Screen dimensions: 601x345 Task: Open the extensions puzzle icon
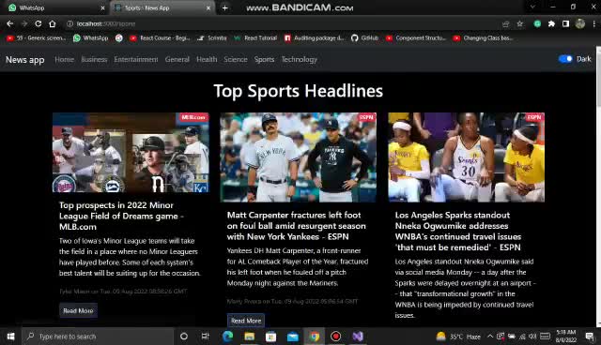(x=551, y=23)
